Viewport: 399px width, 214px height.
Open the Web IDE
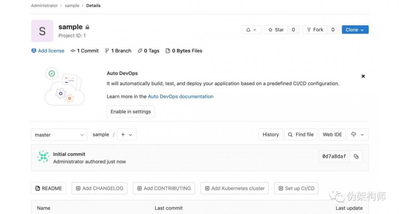(332, 135)
